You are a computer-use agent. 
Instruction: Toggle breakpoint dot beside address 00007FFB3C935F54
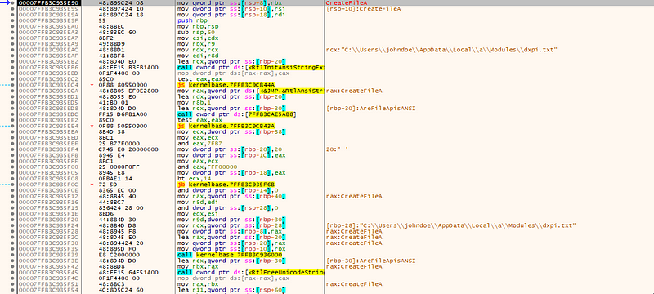(x=12, y=290)
